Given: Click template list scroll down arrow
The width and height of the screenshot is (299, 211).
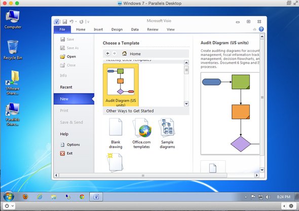Looking at the screenshot, I should coord(186,104).
